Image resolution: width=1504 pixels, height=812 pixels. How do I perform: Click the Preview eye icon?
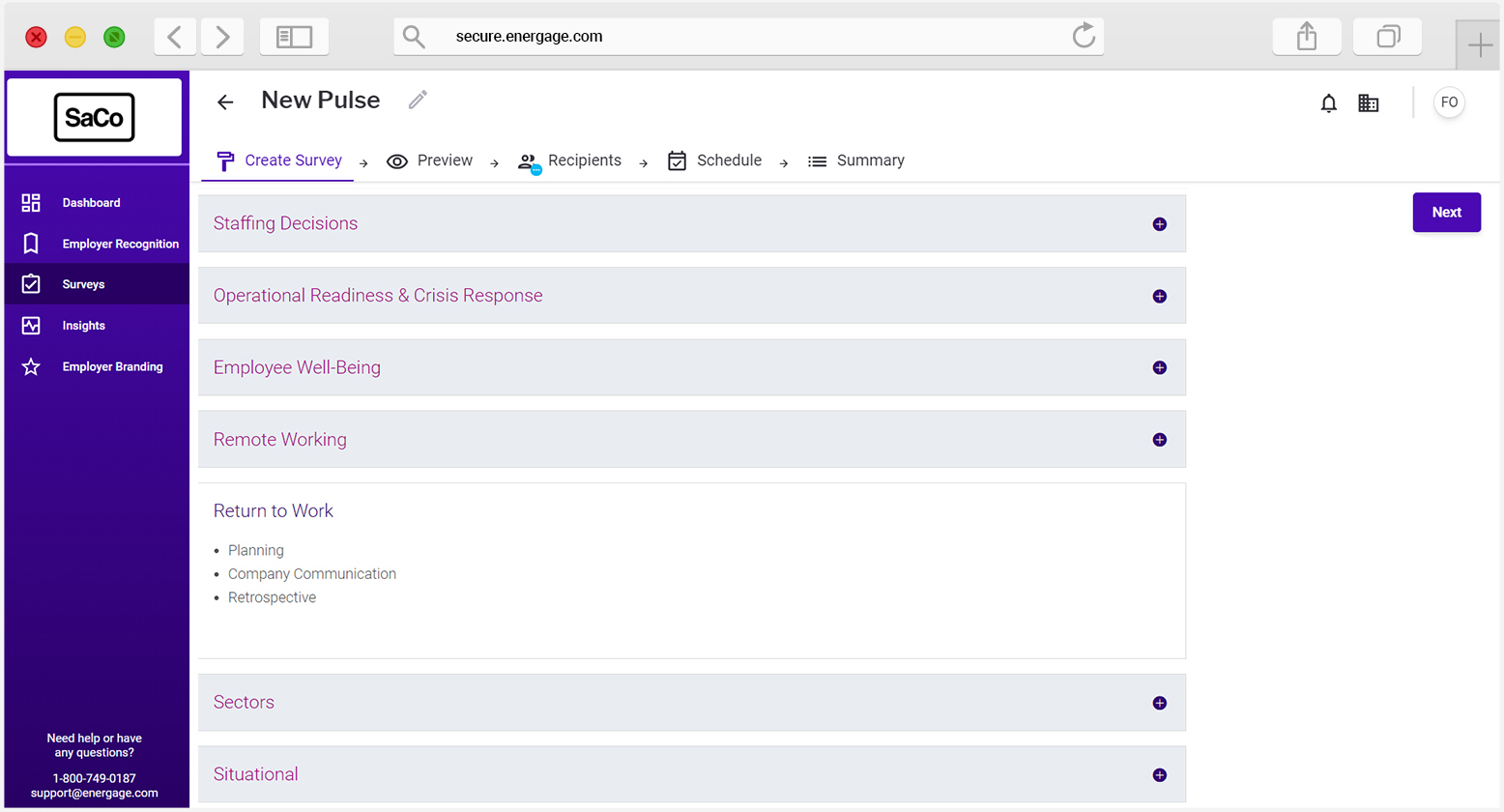[397, 161]
